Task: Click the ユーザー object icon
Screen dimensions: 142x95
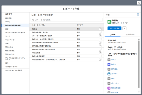Action: pos(109,74)
